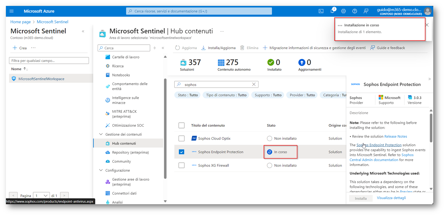Image resolution: width=445 pixels, height=216 pixels.
Task: Go to Home page breadcrumb
Action: (20, 22)
